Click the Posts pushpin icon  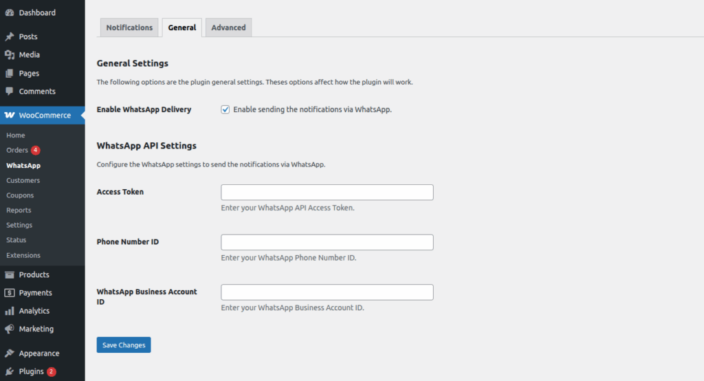(10, 36)
